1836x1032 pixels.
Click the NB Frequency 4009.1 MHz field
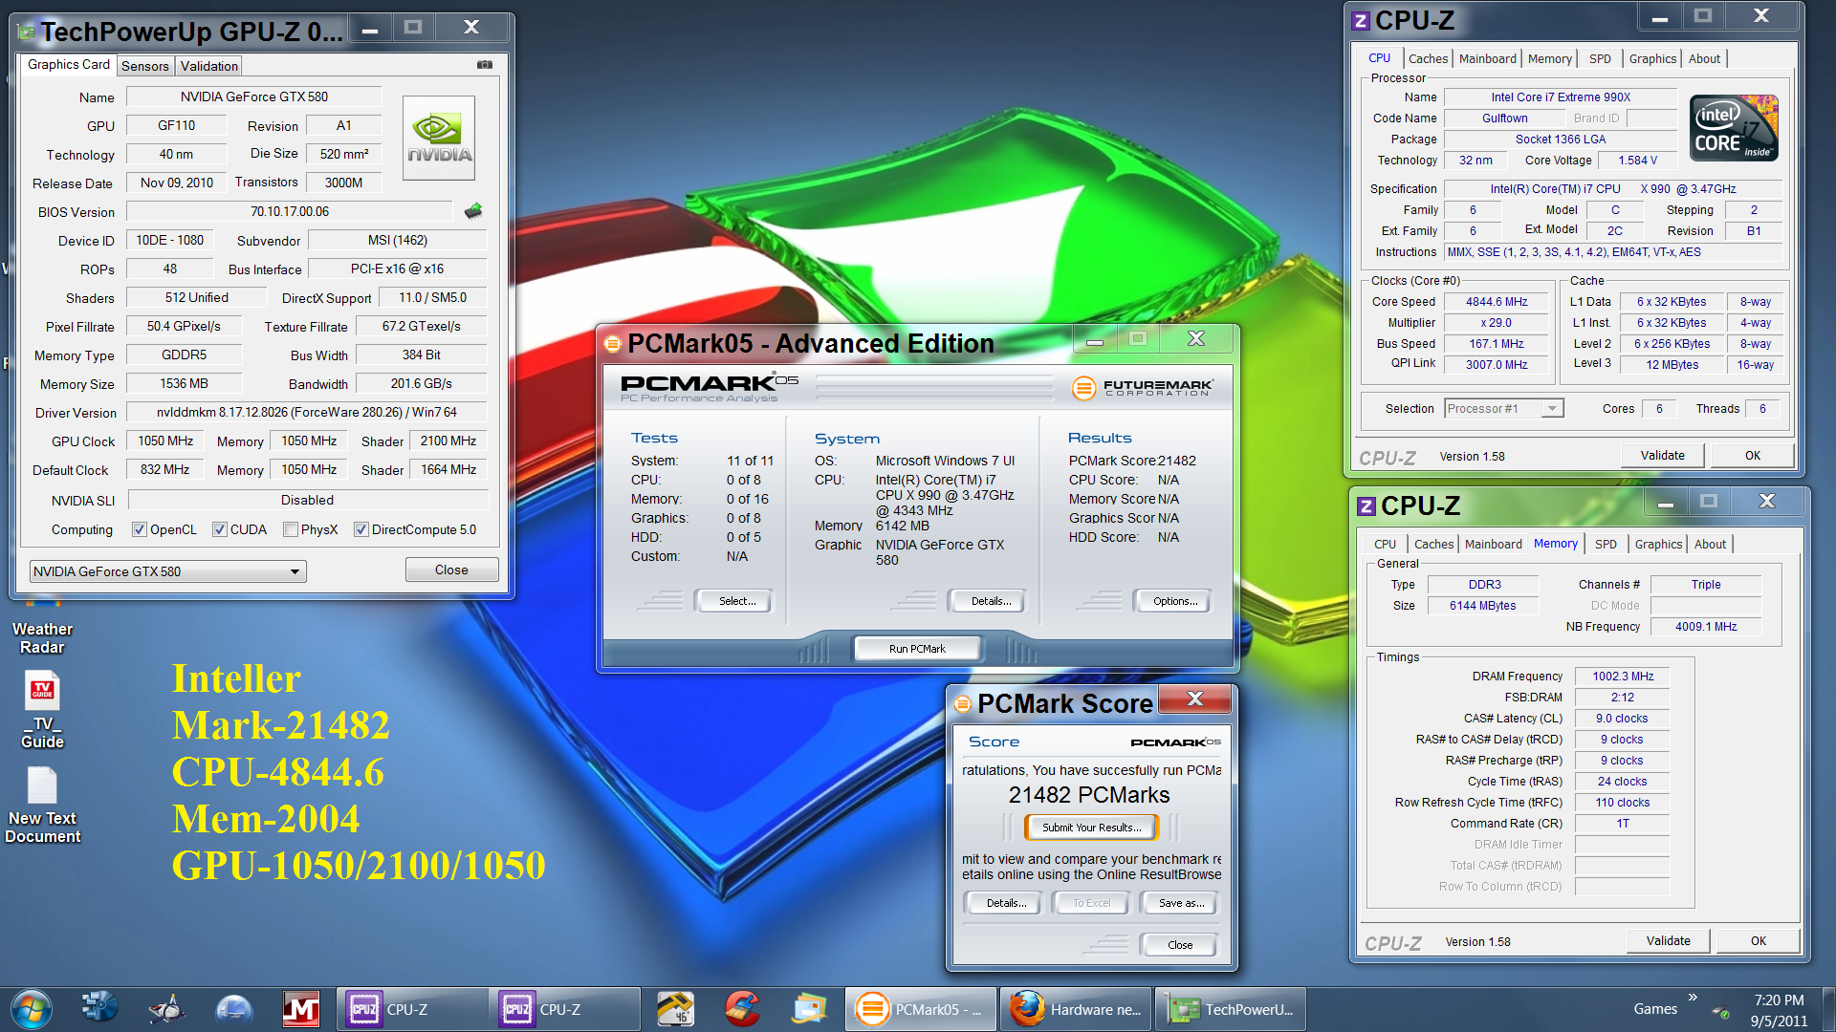pyautogui.click(x=1705, y=627)
